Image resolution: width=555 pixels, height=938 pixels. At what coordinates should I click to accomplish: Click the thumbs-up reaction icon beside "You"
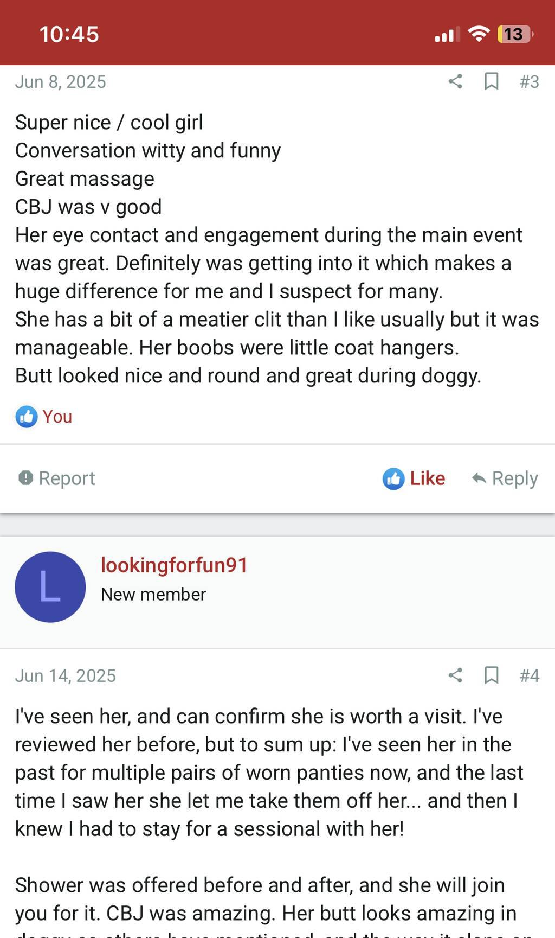[x=27, y=417]
